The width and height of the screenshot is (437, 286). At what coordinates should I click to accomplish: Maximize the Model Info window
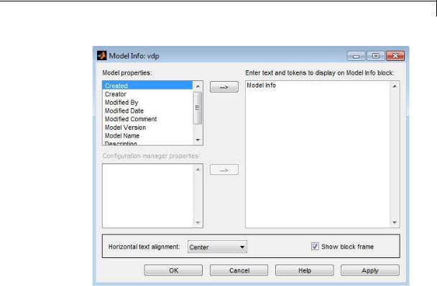point(375,56)
